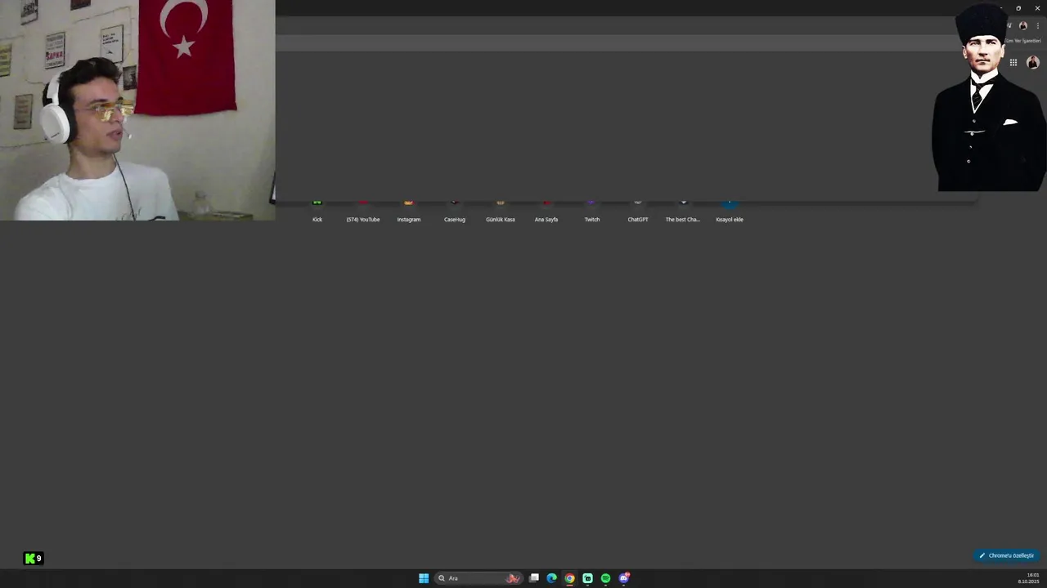Launch Microsoft Edge from taskbar
Image resolution: width=1047 pixels, height=588 pixels.
coord(552,578)
